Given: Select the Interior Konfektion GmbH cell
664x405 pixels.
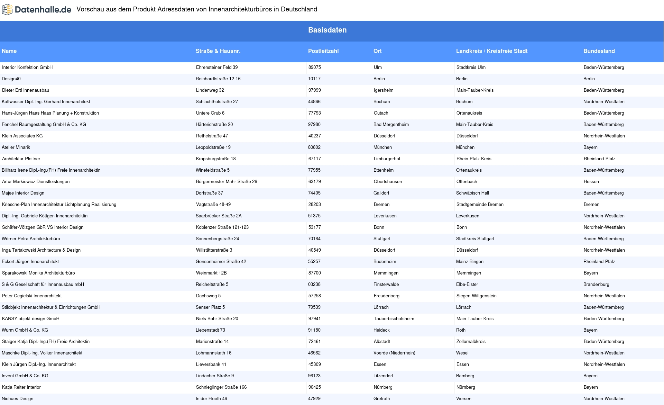Looking at the screenshot, I should (27, 67).
